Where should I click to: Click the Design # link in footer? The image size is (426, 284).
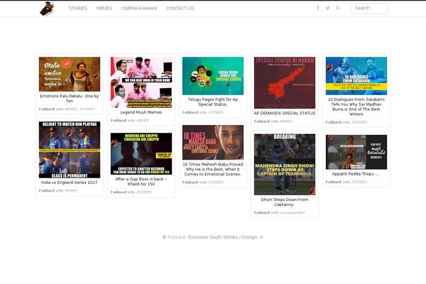pos(261,237)
